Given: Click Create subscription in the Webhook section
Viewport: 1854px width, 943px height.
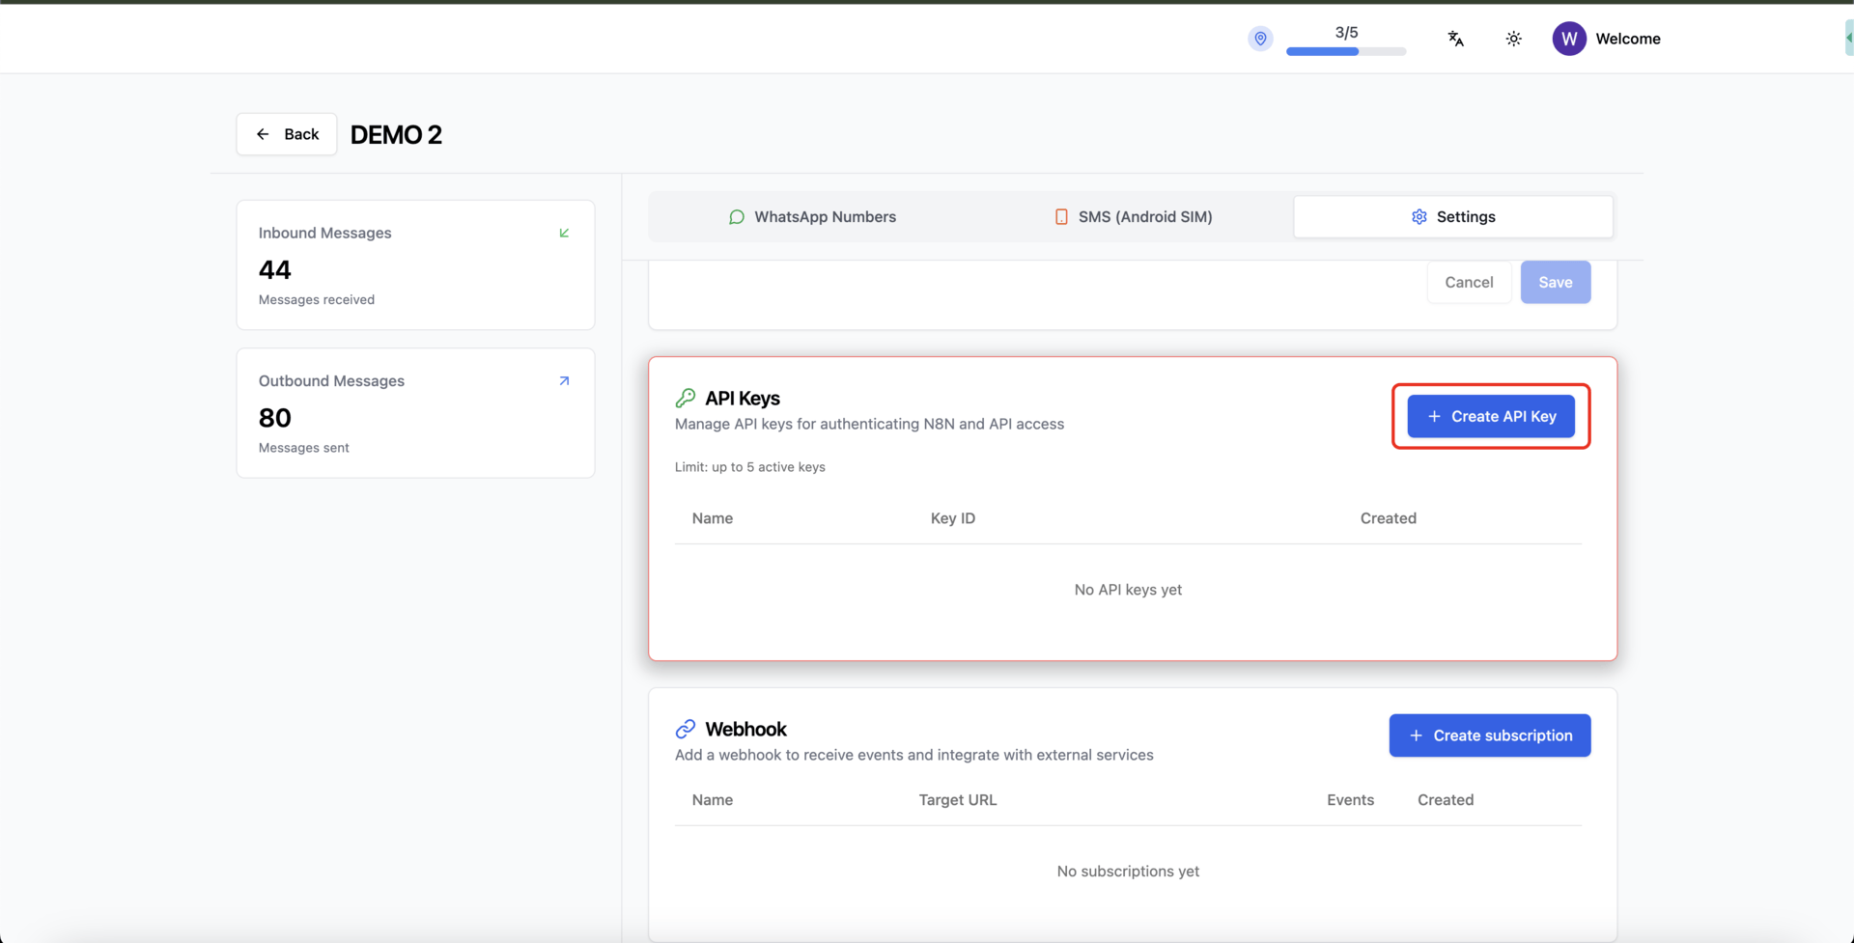Looking at the screenshot, I should point(1490,735).
